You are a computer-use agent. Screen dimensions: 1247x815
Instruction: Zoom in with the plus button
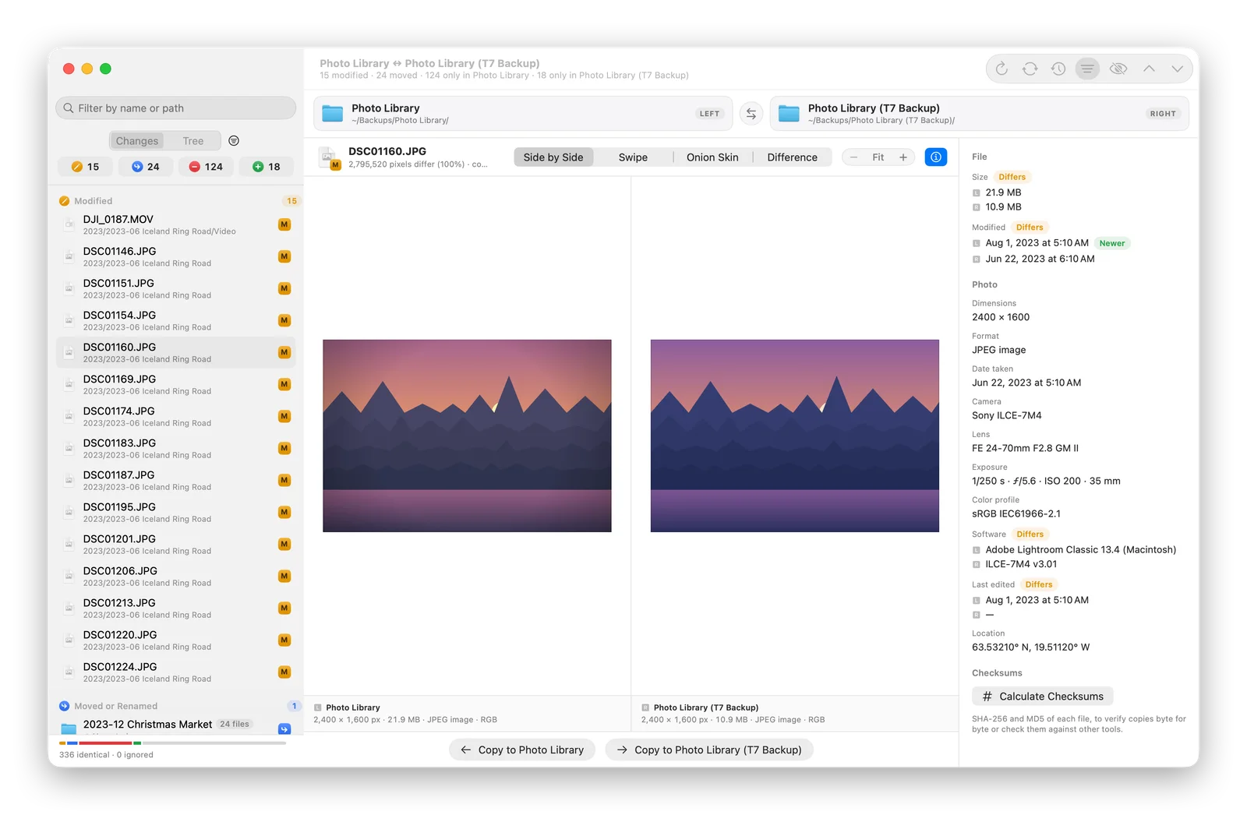click(x=903, y=157)
